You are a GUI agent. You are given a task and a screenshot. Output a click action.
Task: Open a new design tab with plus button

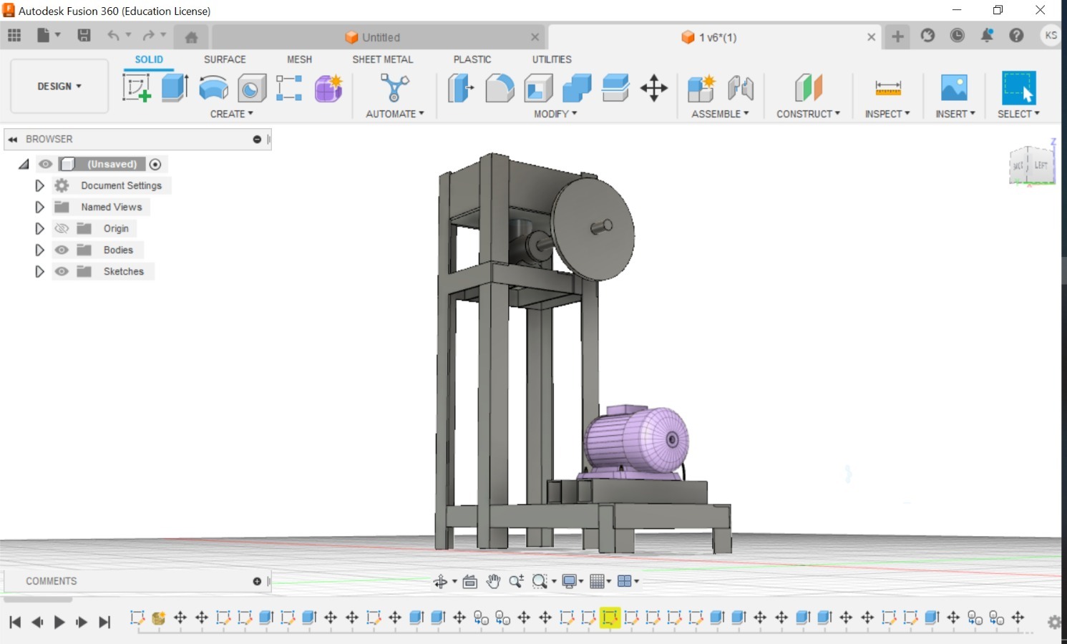tap(897, 36)
